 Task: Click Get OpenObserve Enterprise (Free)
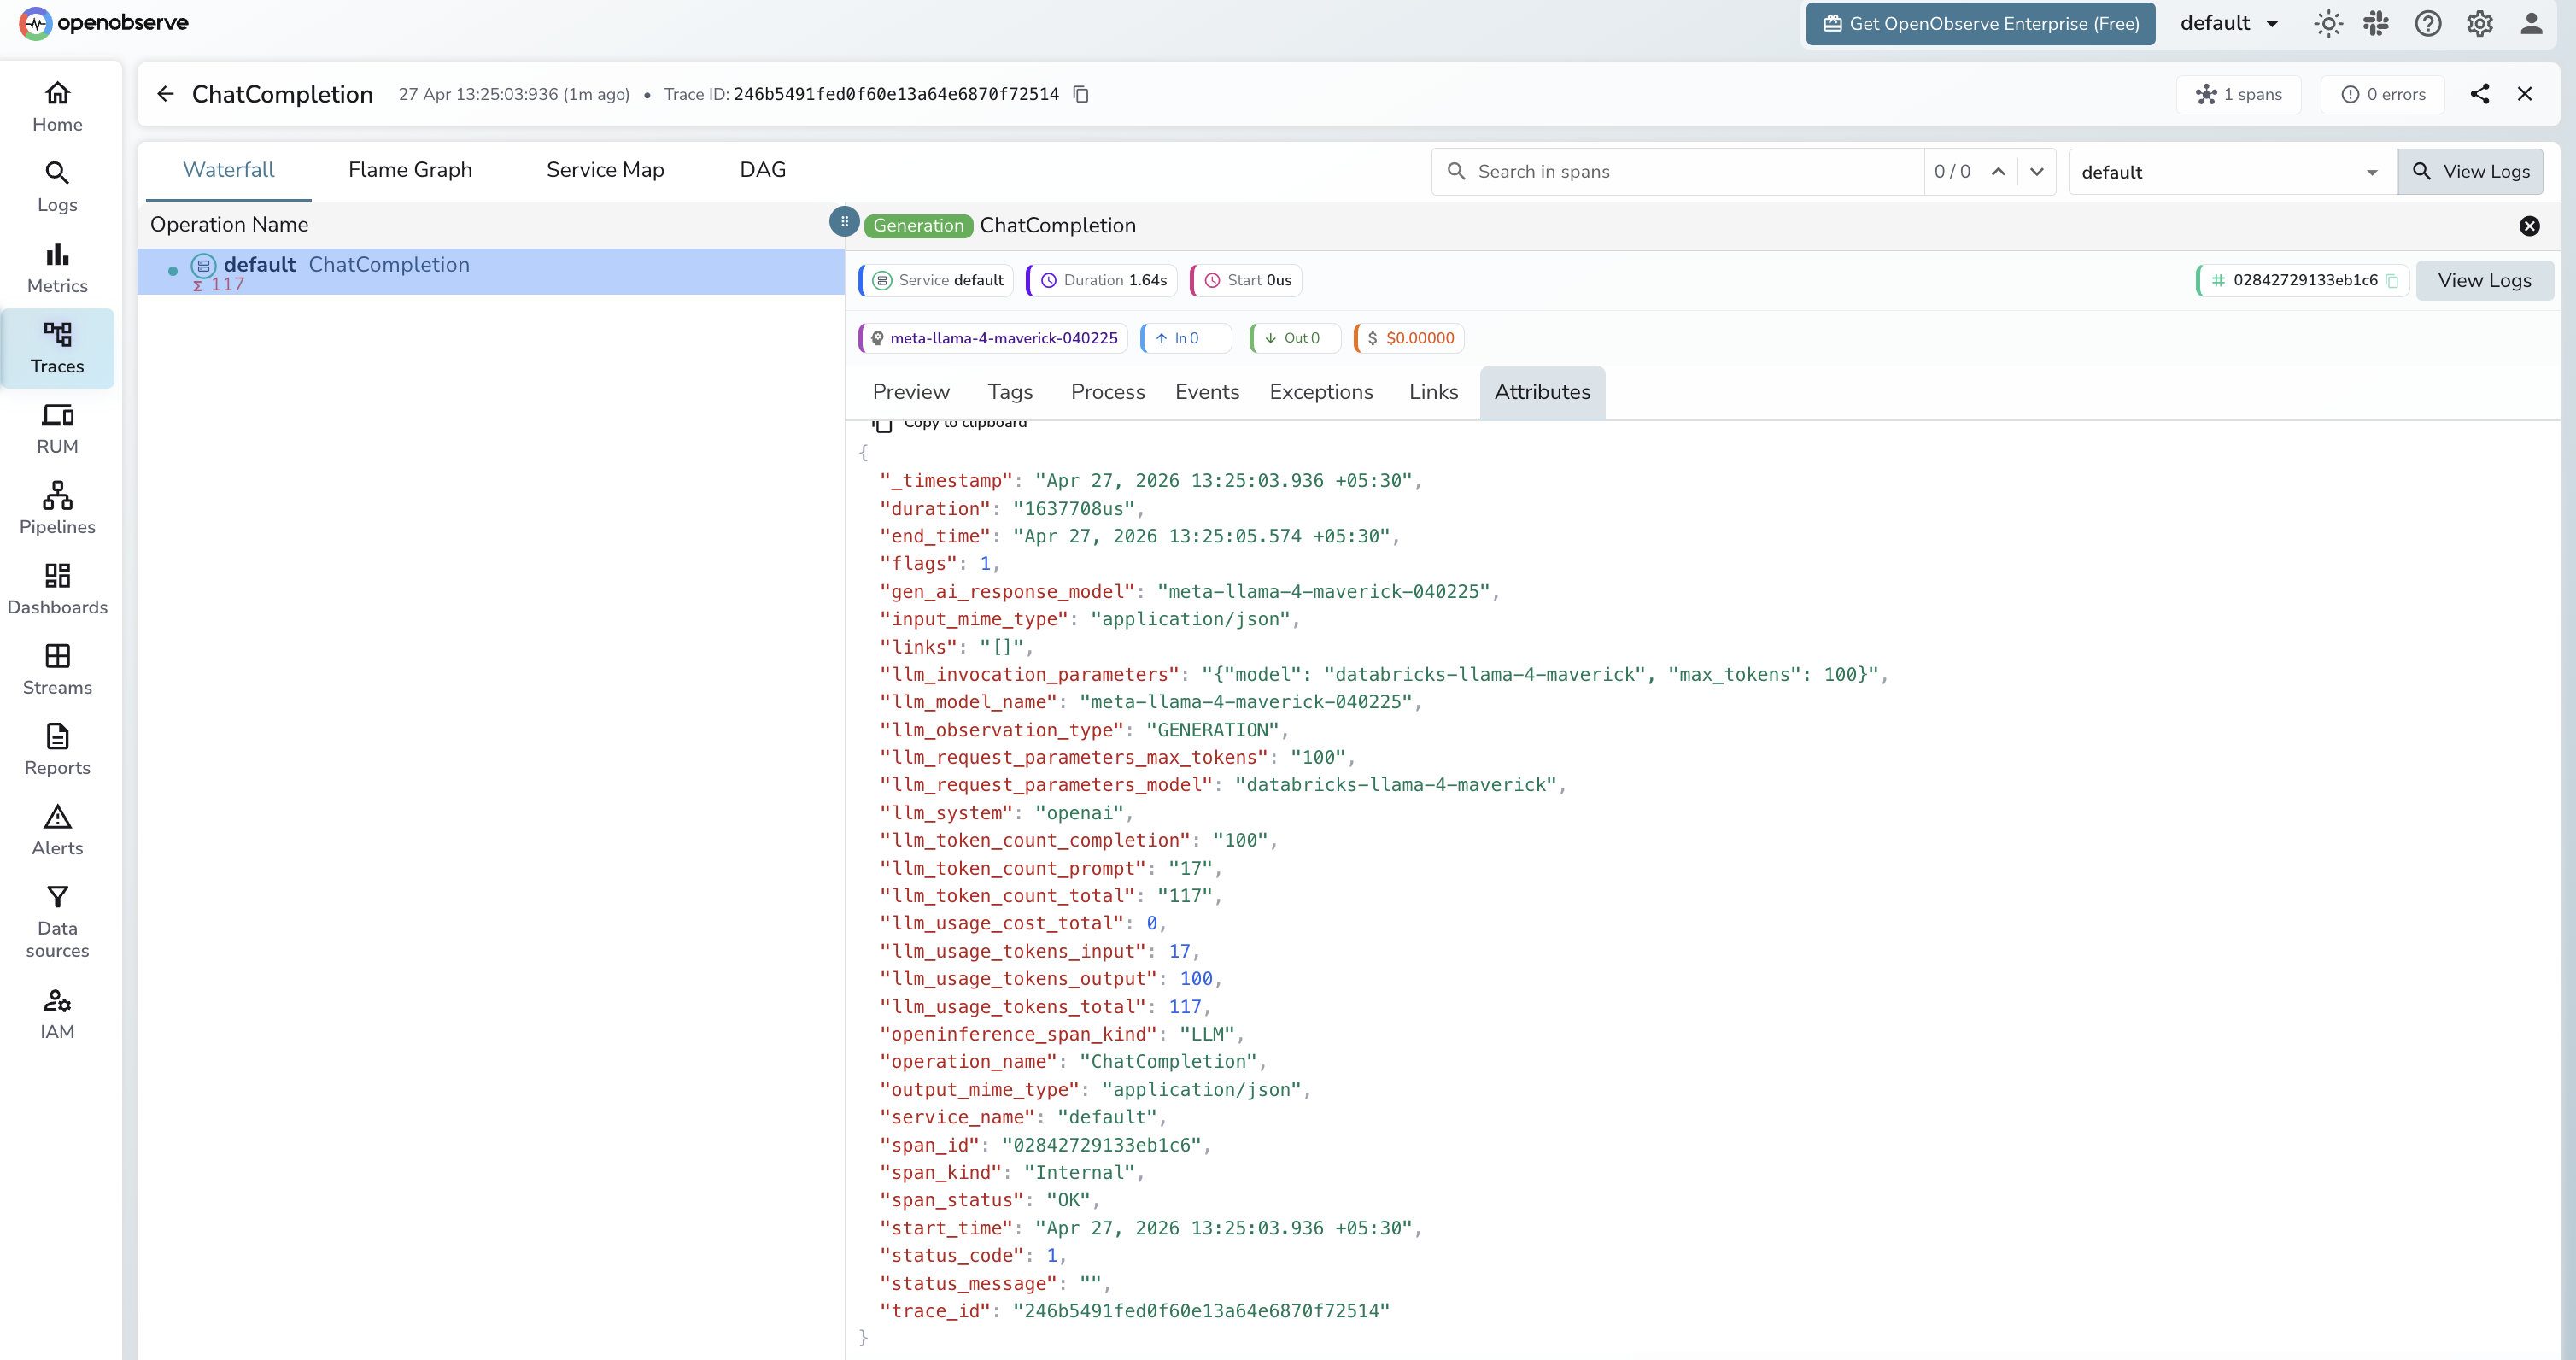tap(1980, 23)
